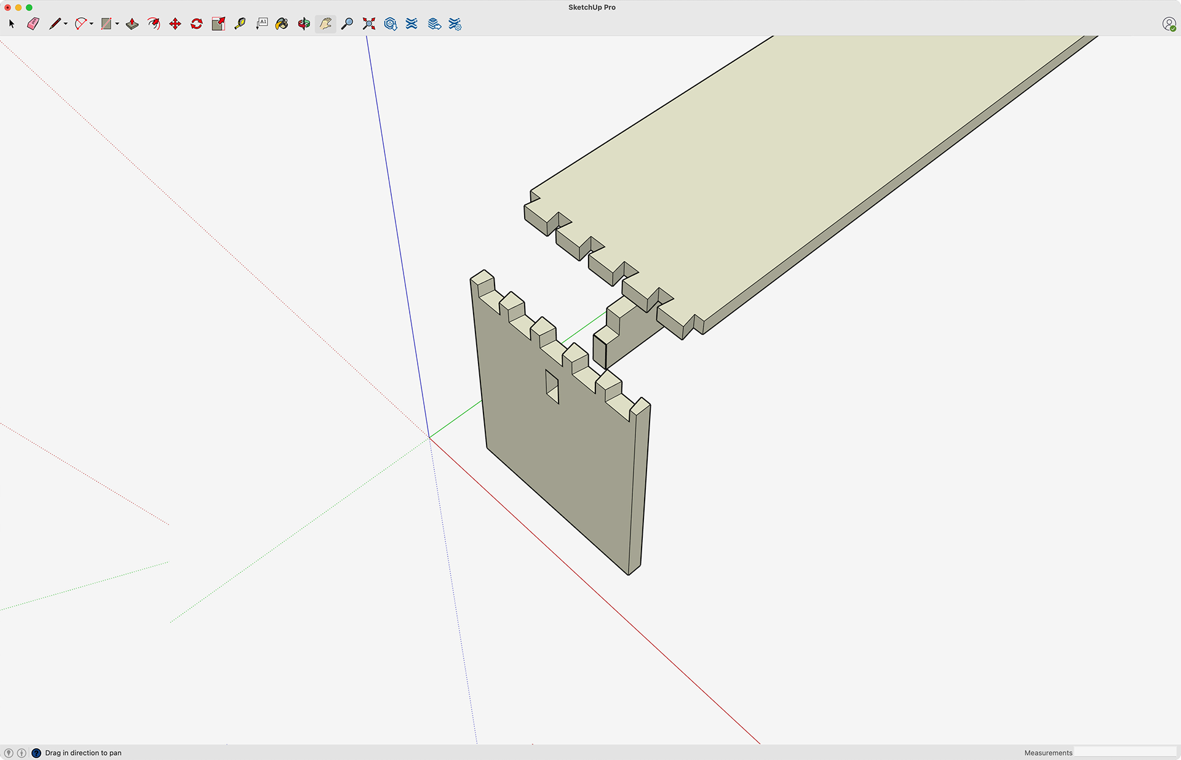Screen dimensions: 1181x760
Task: Click the Text label tool
Action: (262, 24)
